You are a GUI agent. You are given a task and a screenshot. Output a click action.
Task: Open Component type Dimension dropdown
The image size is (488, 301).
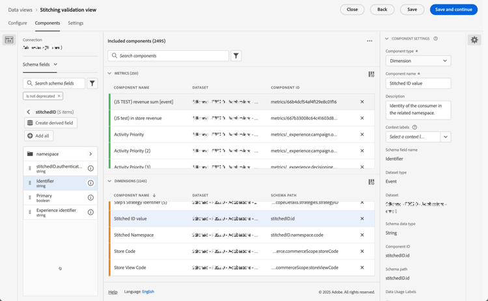point(418,61)
